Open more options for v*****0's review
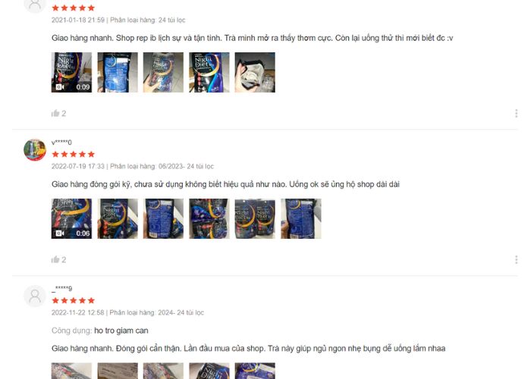 coord(516,259)
